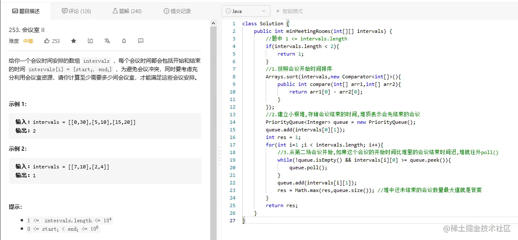
Task: Click the 中等 difficulty label
Action: (28, 41)
